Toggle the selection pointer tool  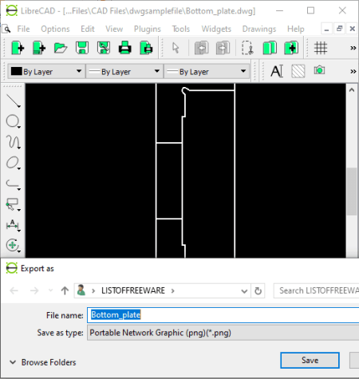[176, 48]
